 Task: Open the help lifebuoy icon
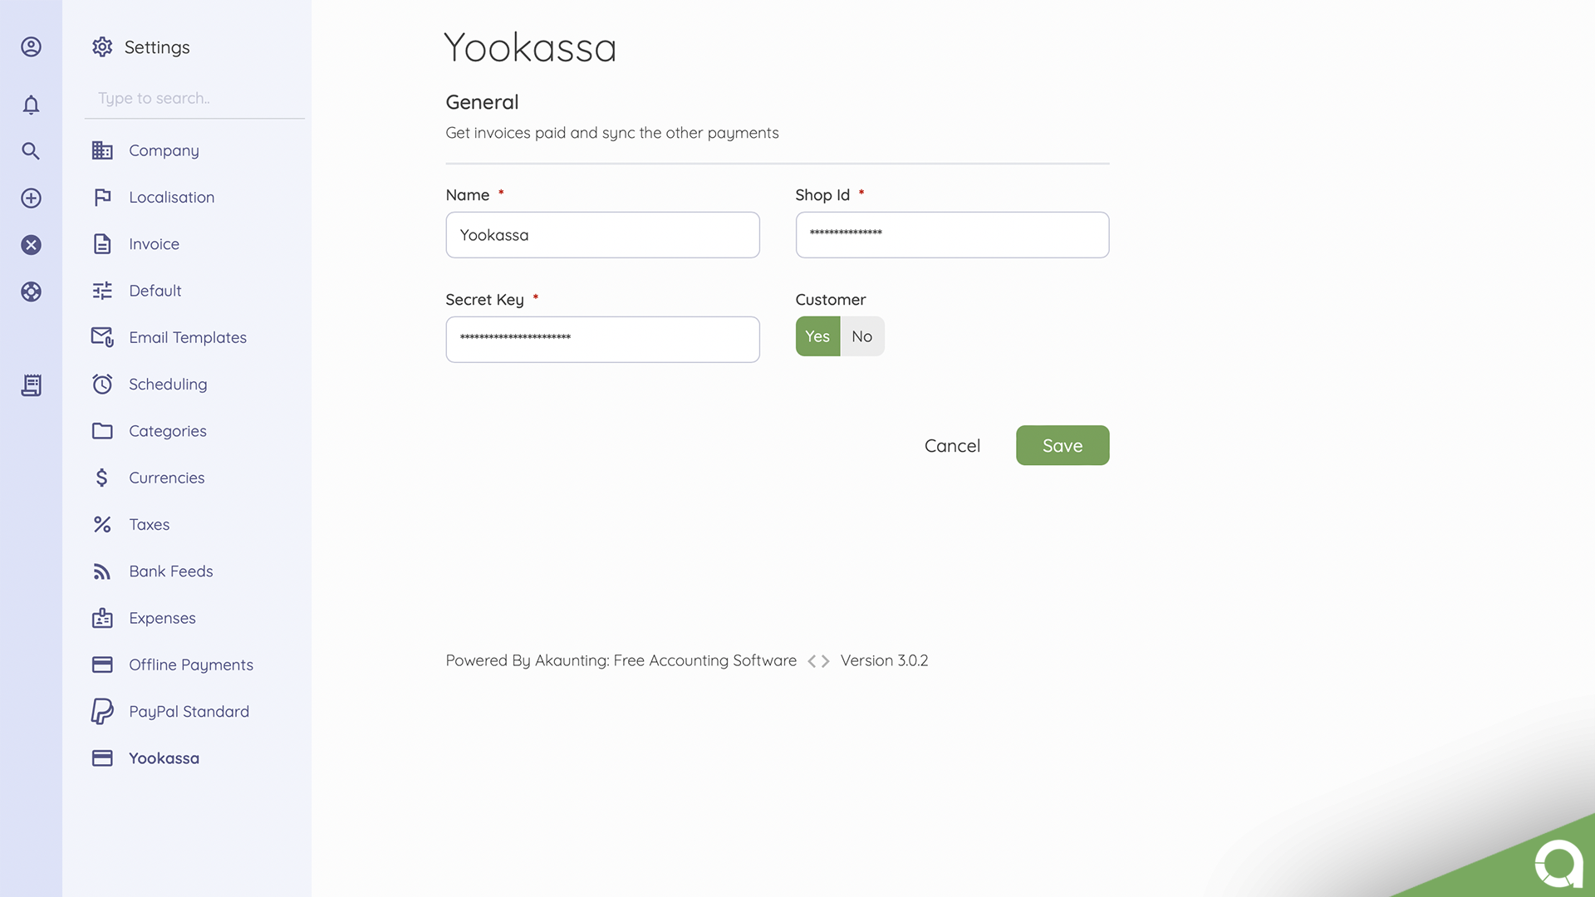[31, 292]
